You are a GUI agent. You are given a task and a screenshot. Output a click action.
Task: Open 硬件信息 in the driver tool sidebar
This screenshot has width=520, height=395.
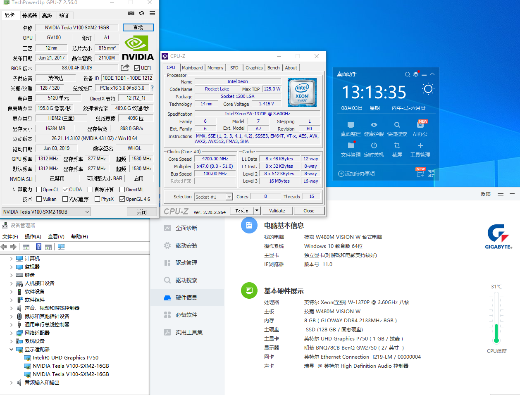(x=186, y=297)
